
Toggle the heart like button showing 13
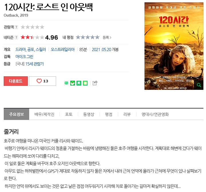pyautogui.click(x=42, y=81)
